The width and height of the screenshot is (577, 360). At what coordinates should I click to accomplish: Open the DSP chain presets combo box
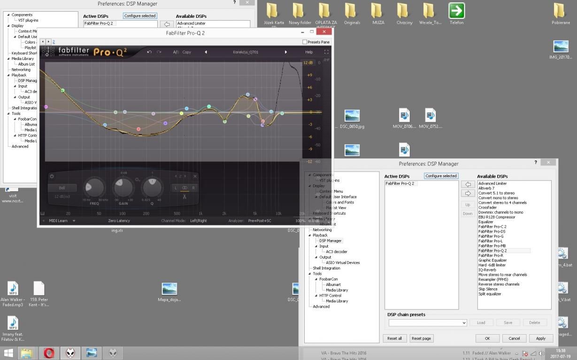pos(427,322)
